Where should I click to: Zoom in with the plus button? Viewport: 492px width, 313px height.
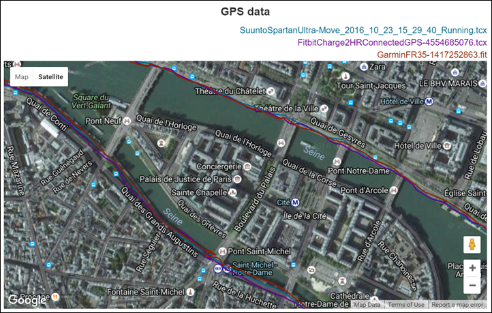click(x=472, y=267)
